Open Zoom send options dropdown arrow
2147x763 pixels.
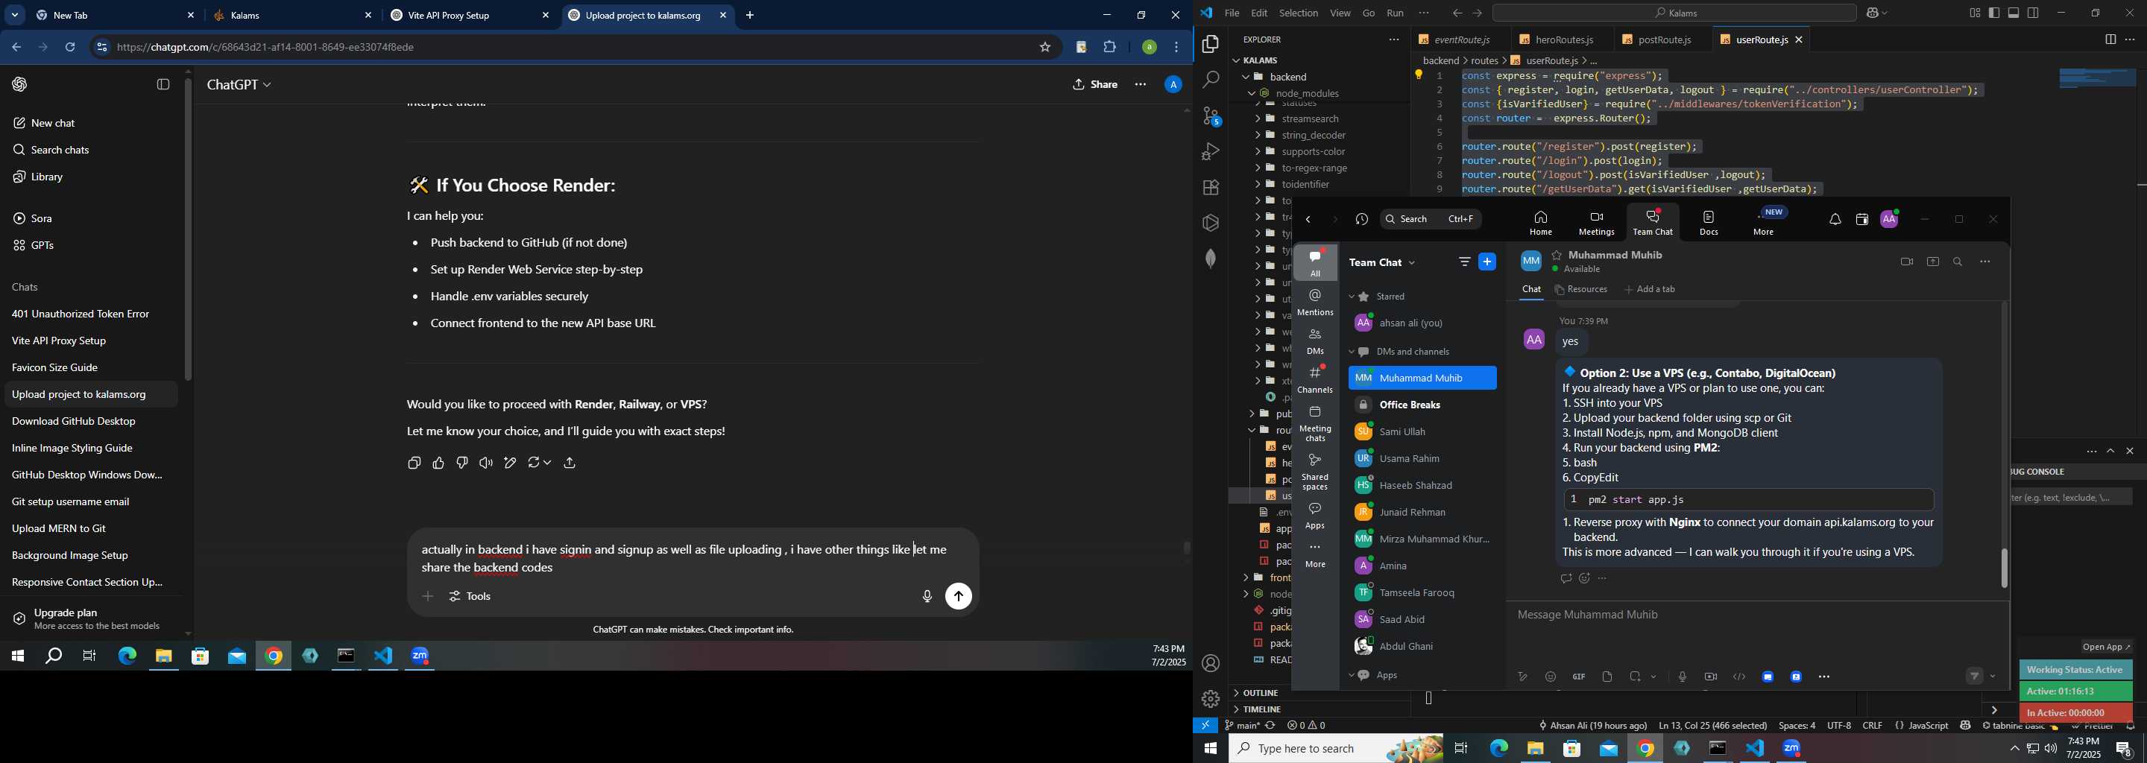[1993, 677]
